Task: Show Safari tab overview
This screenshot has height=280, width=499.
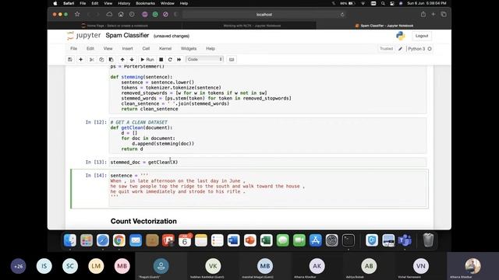Action: [444, 14]
